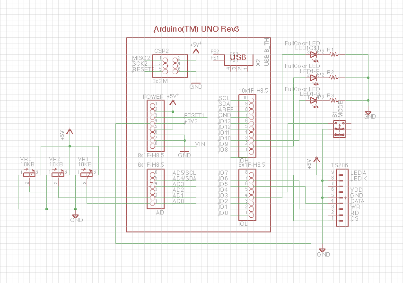Select the USB connector symbol
This screenshot has width=403, height=283.
point(237,58)
